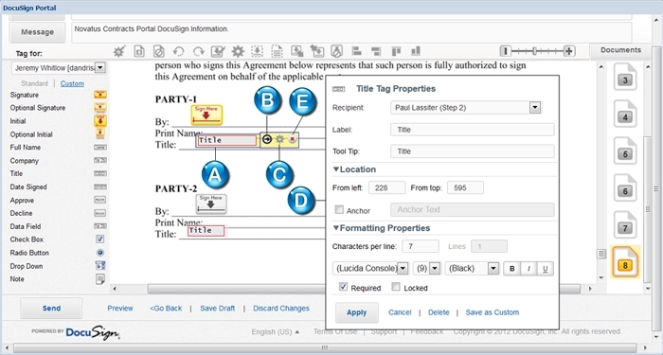Click the Send button
663x355 pixels.
(51, 308)
